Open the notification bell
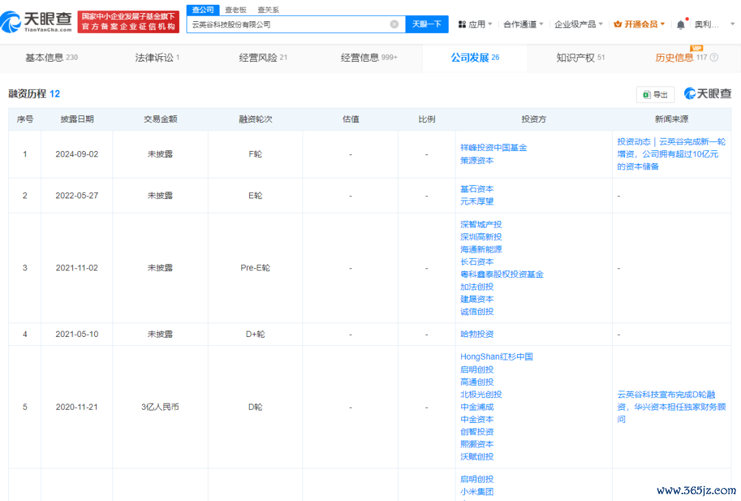The height and width of the screenshot is (501, 741). coord(681,25)
